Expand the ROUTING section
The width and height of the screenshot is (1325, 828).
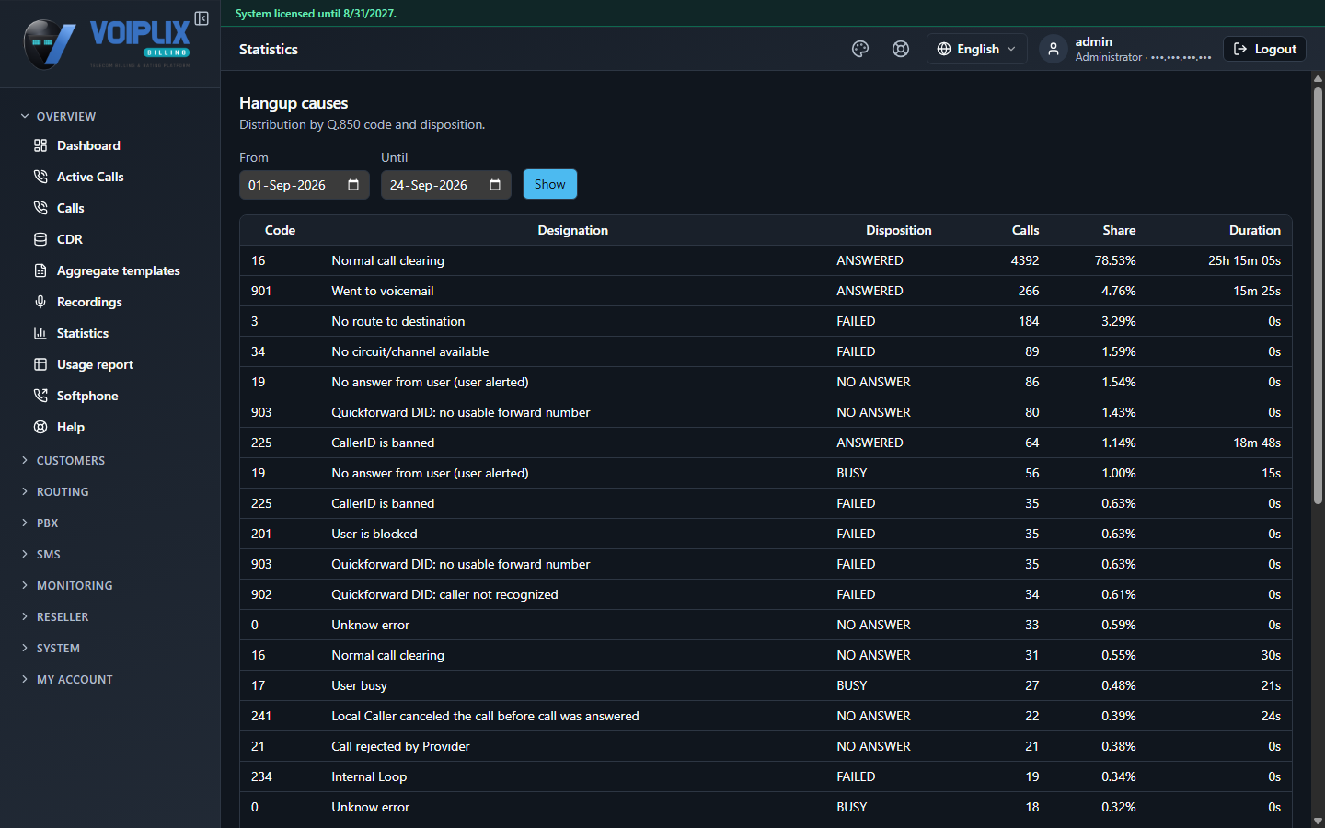click(x=54, y=491)
